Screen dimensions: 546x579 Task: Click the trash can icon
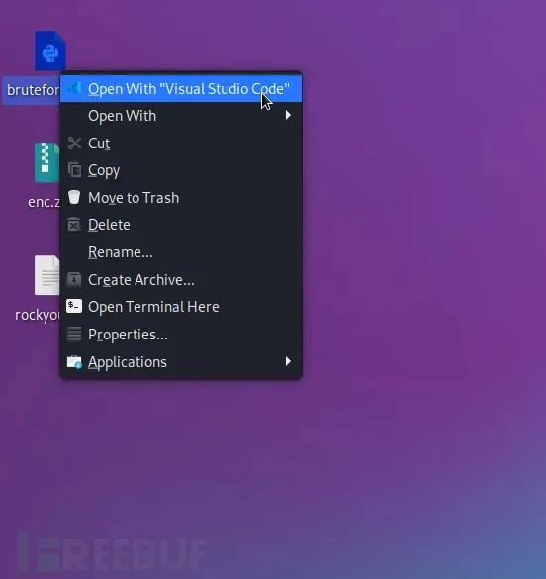pyautogui.click(x=74, y=197)
